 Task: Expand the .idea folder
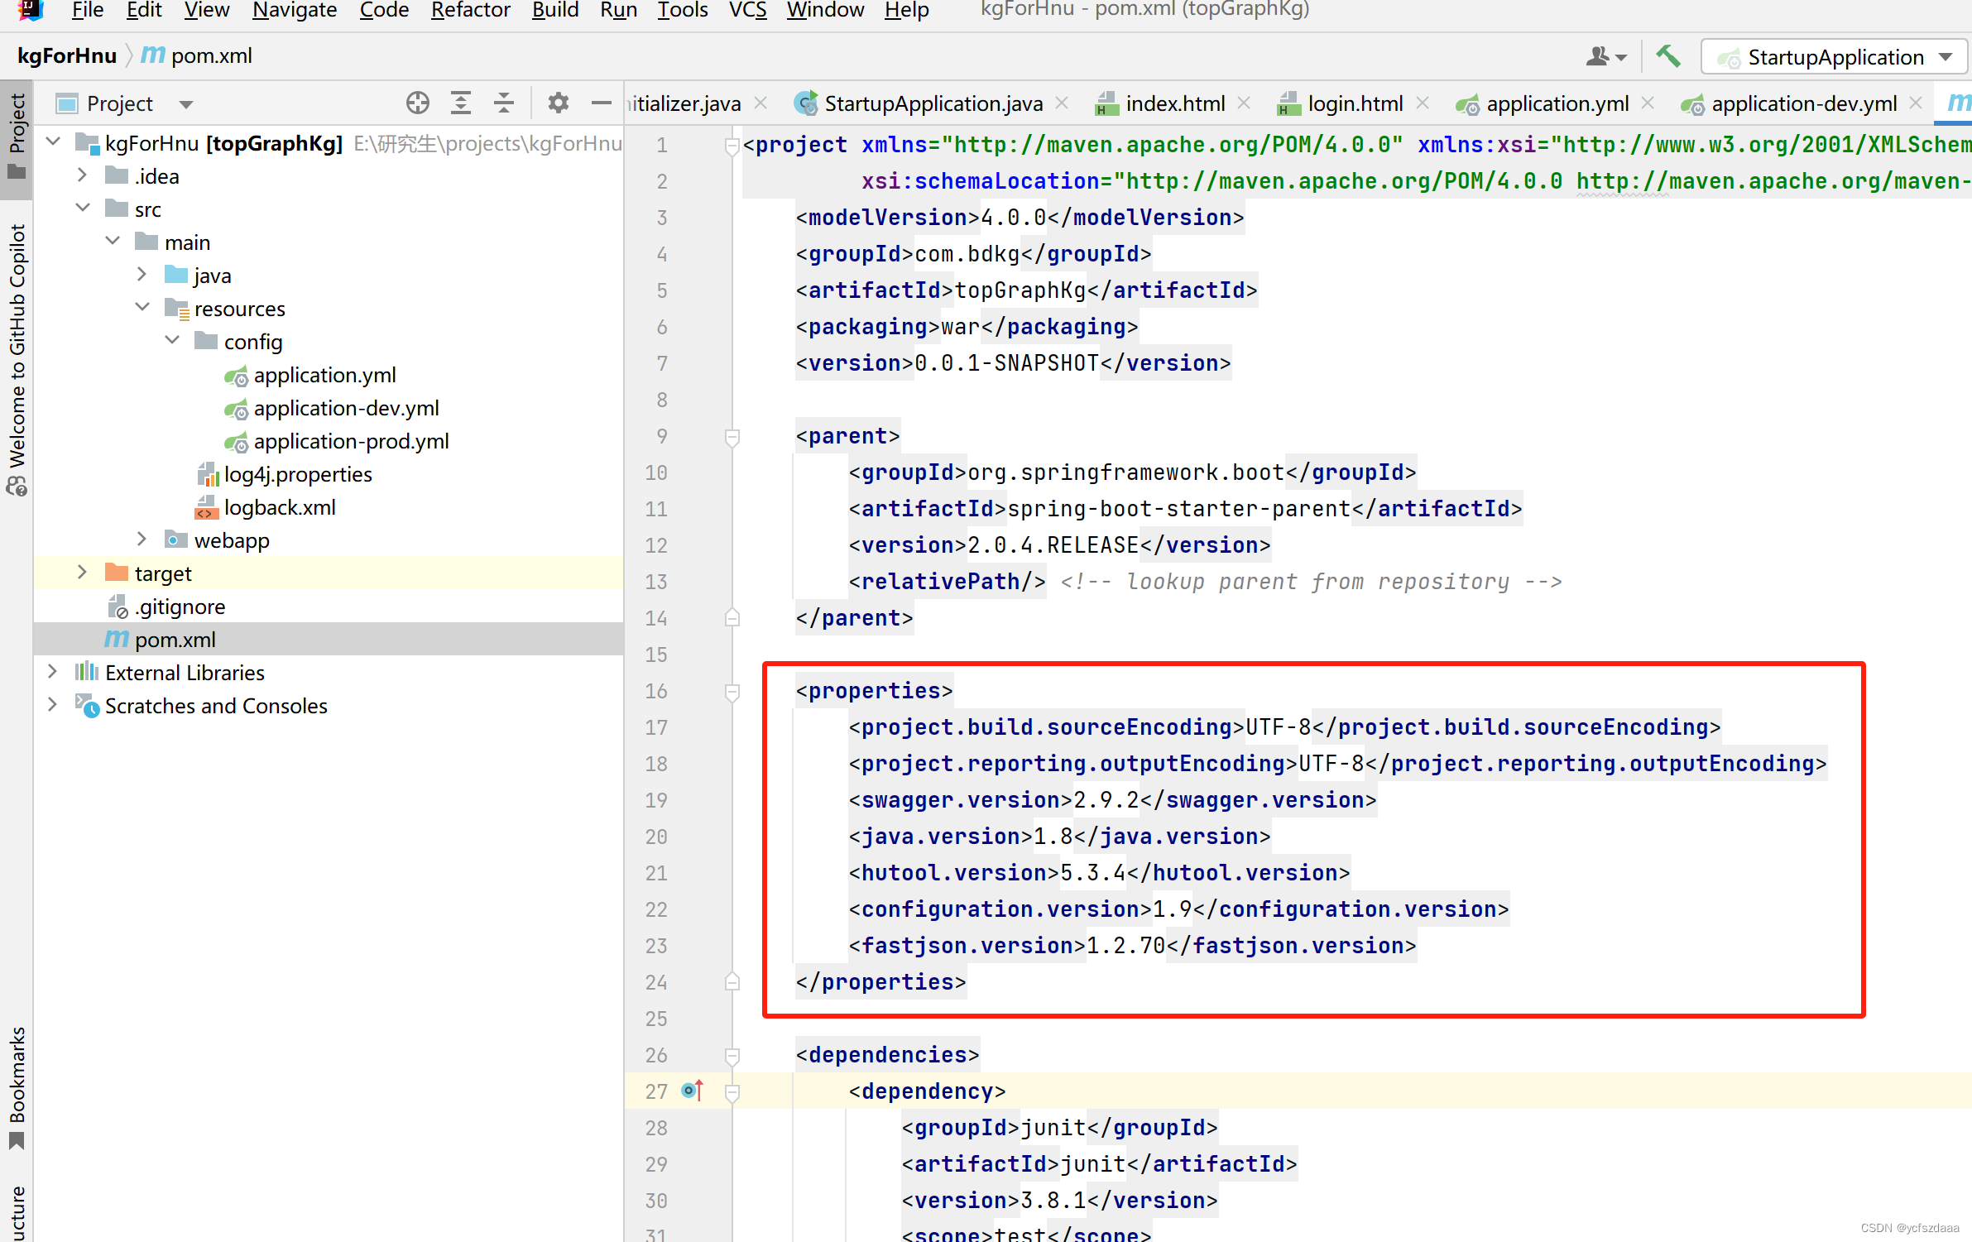click(x=82, y=175)
